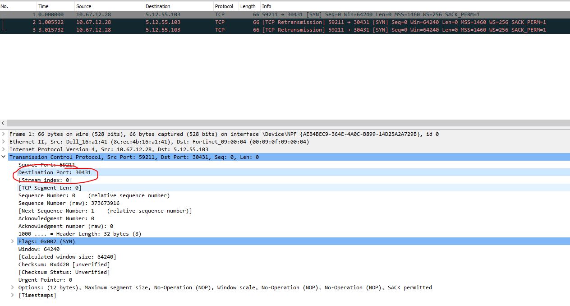Expand the [Timestamps] entry
The image size is (570, 306).
pos(13,295)
